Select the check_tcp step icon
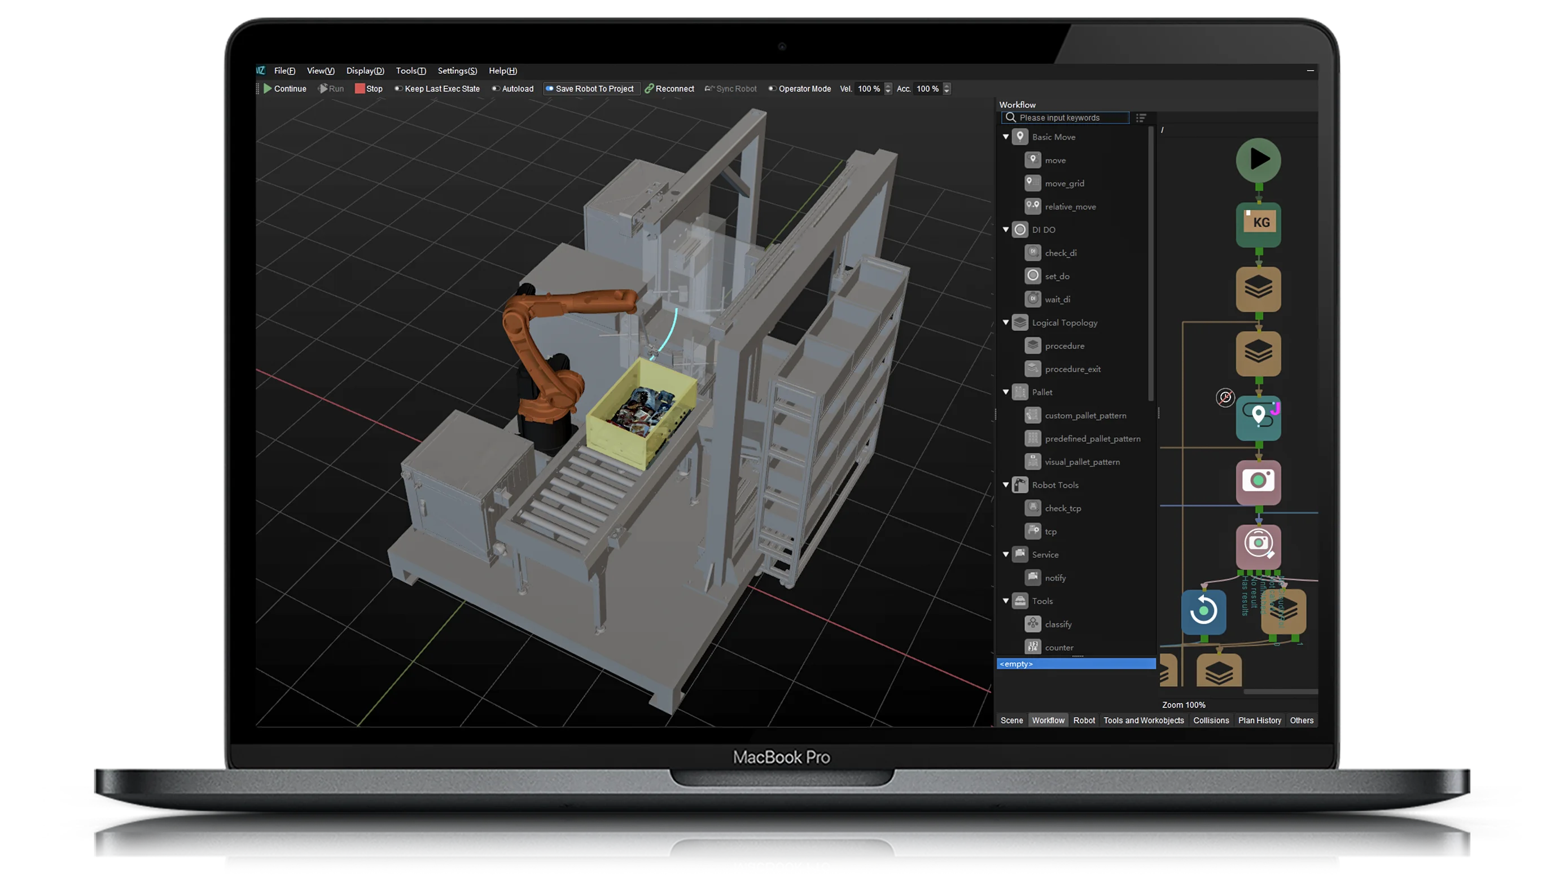The height and width of the screenshot is (879, 1564). point(1033,508)
